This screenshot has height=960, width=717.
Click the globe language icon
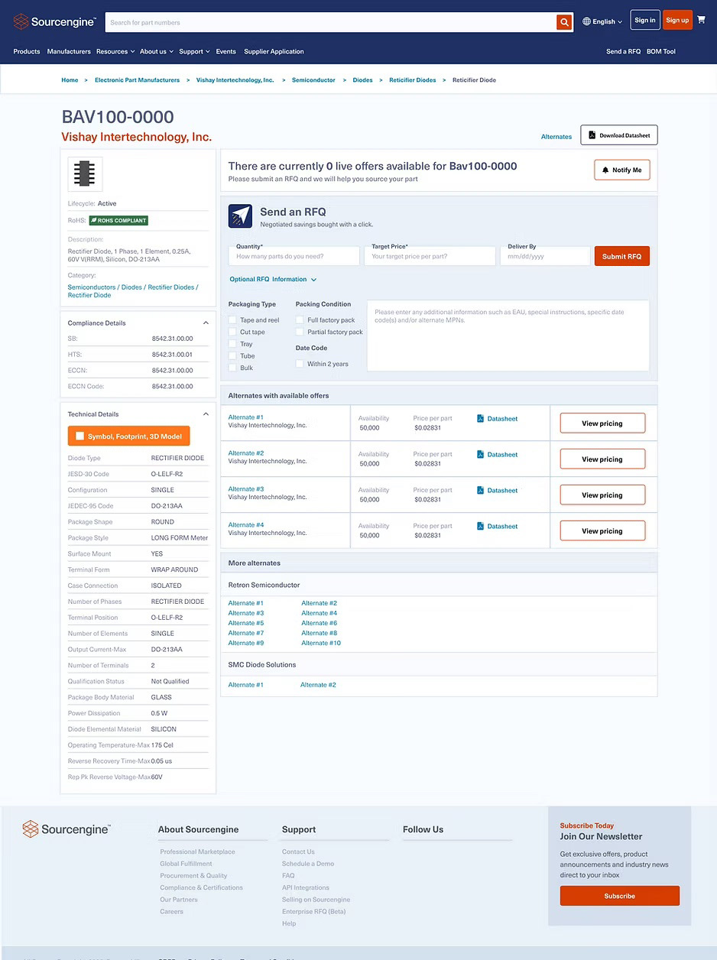tap(587, 21)
